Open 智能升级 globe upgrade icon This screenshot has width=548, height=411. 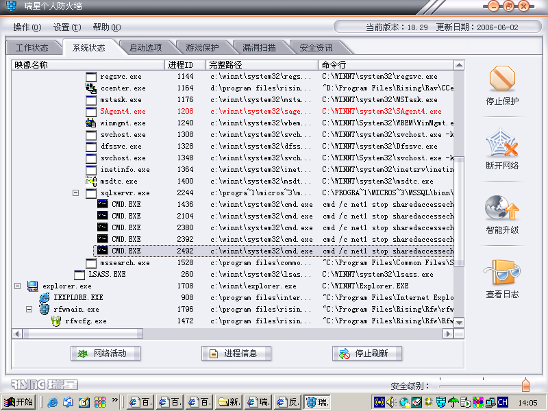[x=502, y=209]
